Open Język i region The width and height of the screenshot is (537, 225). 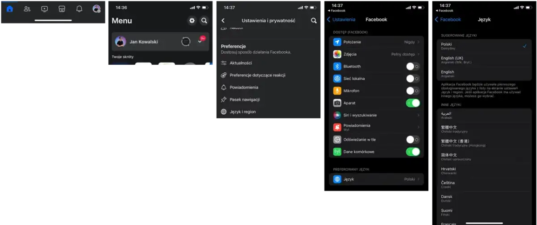[268, 112]
